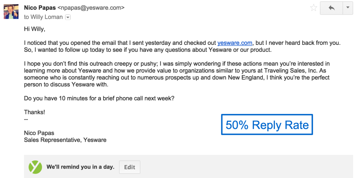Click the "Hi Willy," greeting line

(34, 29)
